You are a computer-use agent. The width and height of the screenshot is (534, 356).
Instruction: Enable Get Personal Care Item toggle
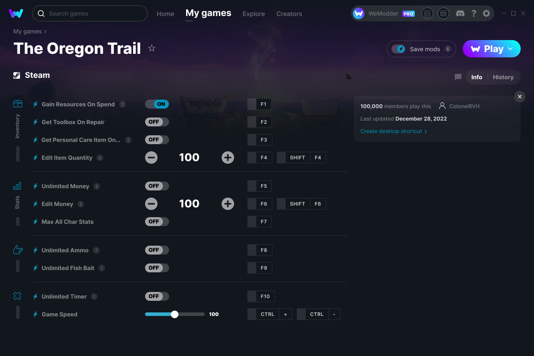click(157, 140)
